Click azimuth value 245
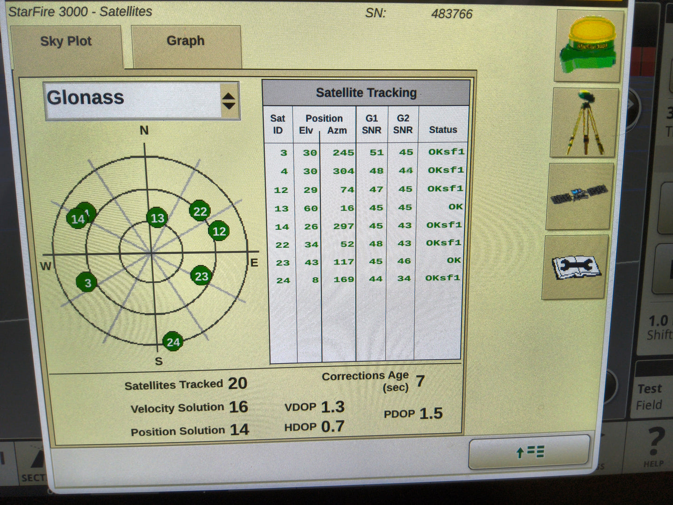 (343, 152)
